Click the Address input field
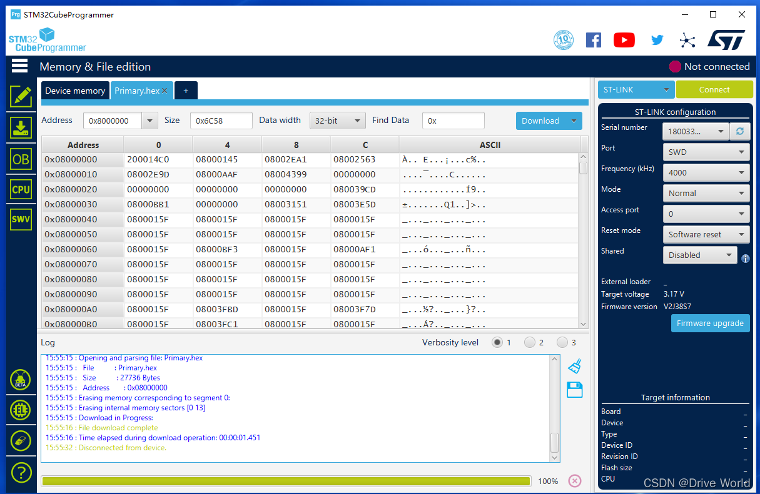The width and height of the screenshot is (760, 494). (113, 121)
